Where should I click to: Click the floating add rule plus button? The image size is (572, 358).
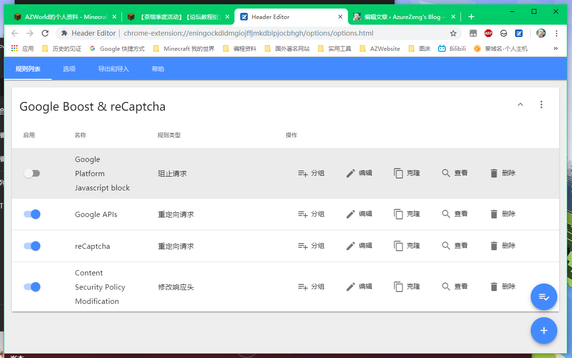pos(544,330)
